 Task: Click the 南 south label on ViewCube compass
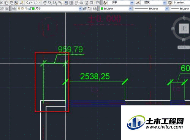(x=184, y=40)
